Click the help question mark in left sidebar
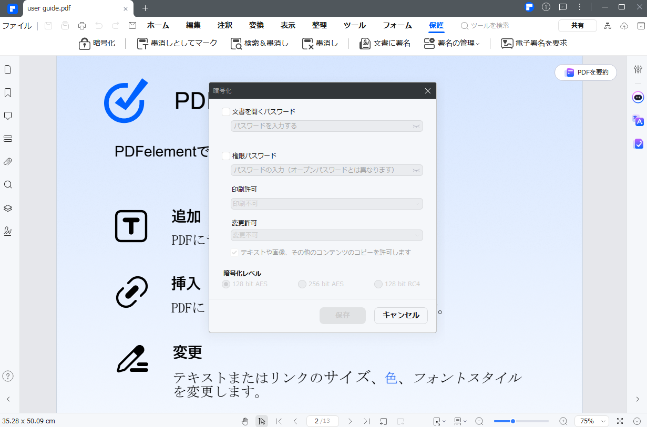The image size is (647, 427). pos(8,376)
